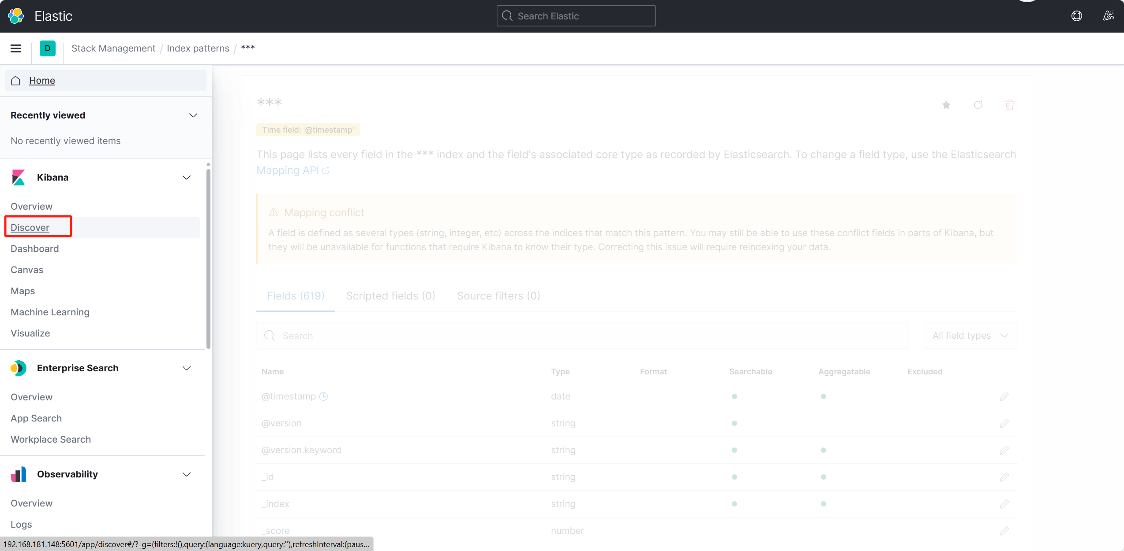Open Discover in Kibana menu

(x=30, y=228)
